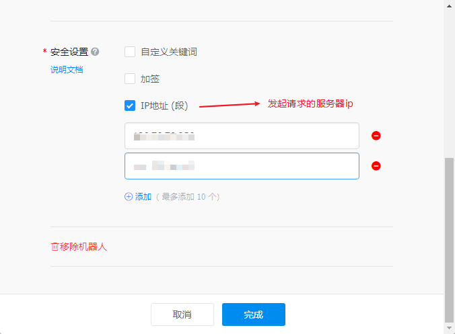Viewport: 455px width, 334px height.
Task: Enable the 自定义关键词 checkbox
Action: click(x=130, y=52)
